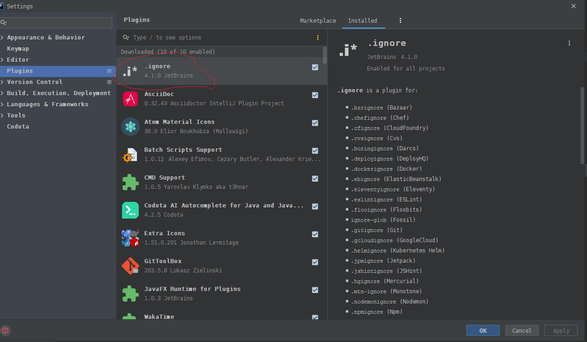Disable the Codota AI Autocomplete checkbox

click(x=315, y=206)
